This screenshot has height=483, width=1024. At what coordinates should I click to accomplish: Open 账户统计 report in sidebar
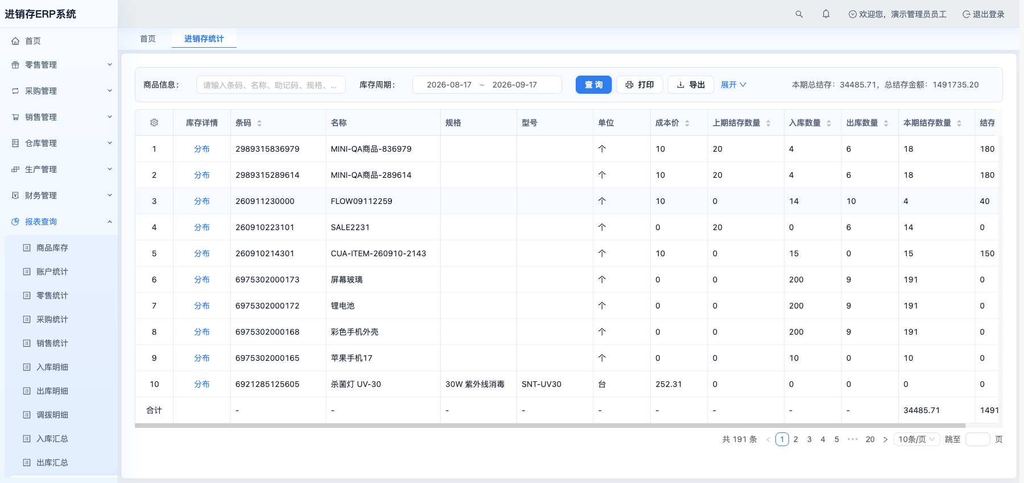click(52, 272)
